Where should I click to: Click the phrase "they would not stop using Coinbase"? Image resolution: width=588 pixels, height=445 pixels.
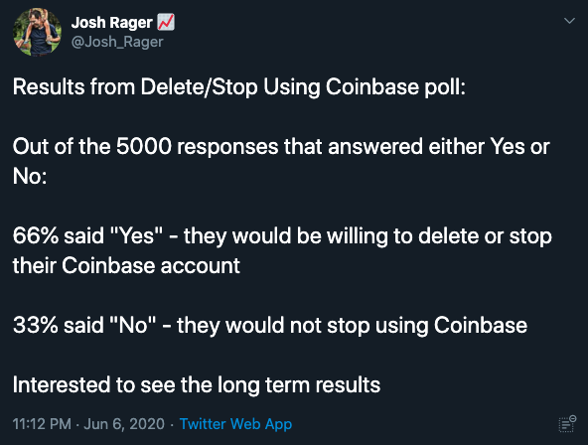(353, 326)
